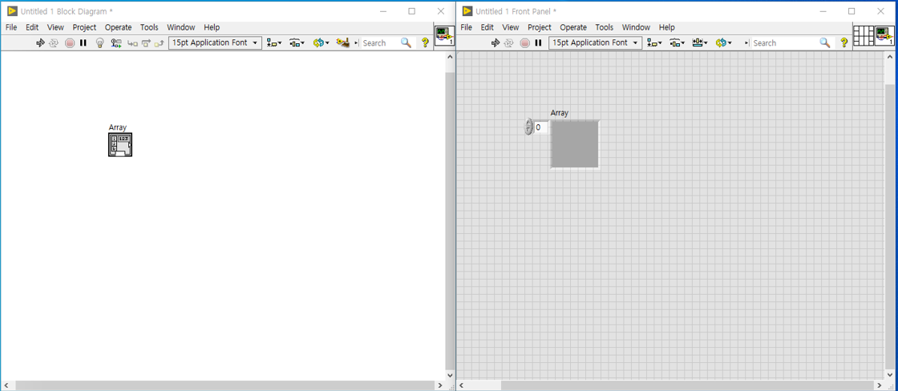Open View menu in Block Diagram
The width and height of the screenshot is (898, 391).
[x=55, y=27]
